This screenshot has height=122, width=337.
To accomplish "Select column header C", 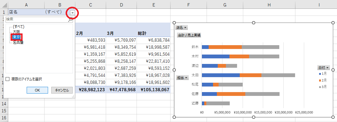I will point(91,4).
